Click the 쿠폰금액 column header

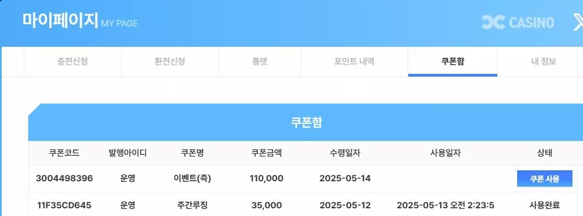click(x=267, y=153)
